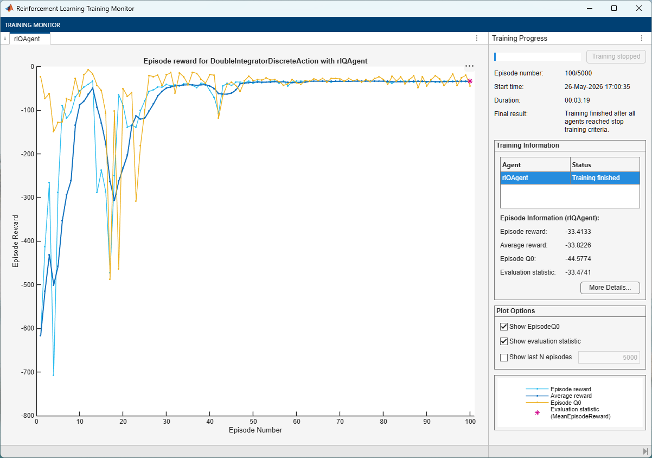Select rlQAgent row in agent table
The height and width of the screenshot is (458, 652).
(x=570, y=178)
